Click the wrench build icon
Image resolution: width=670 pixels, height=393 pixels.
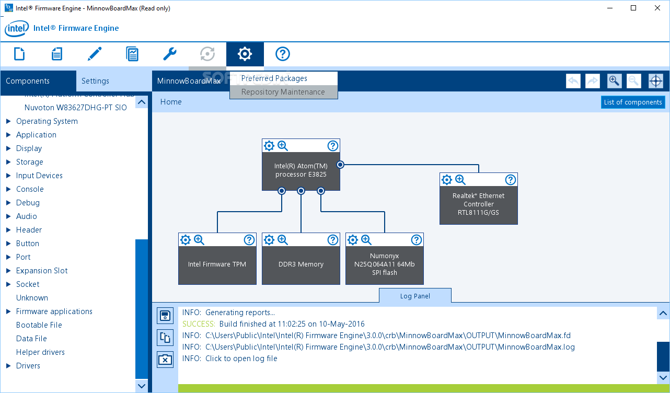[170, 54]
